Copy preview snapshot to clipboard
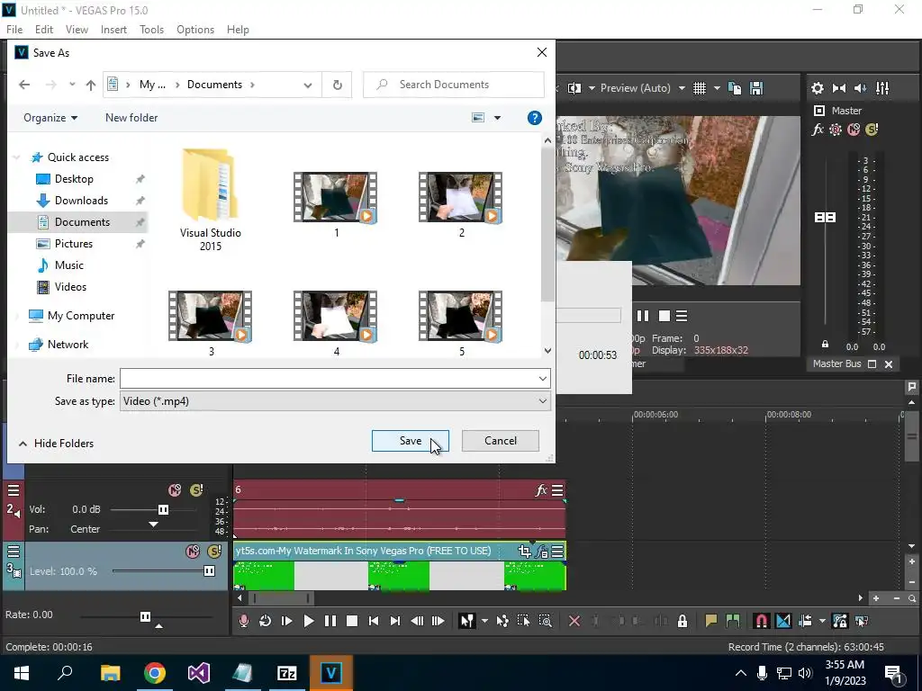Viewport: 922px width, 691px height. pos(735,88)
